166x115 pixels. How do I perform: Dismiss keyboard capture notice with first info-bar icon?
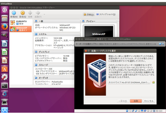(x=160, y=44)
